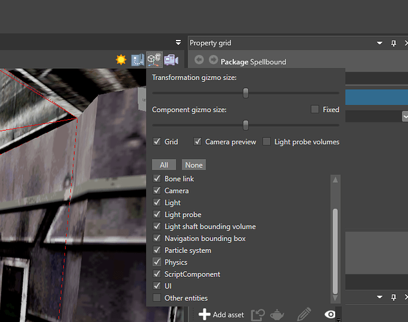408x322 pixels.
Task: Click the teapot asset preview icon
Action: point(277,314)
